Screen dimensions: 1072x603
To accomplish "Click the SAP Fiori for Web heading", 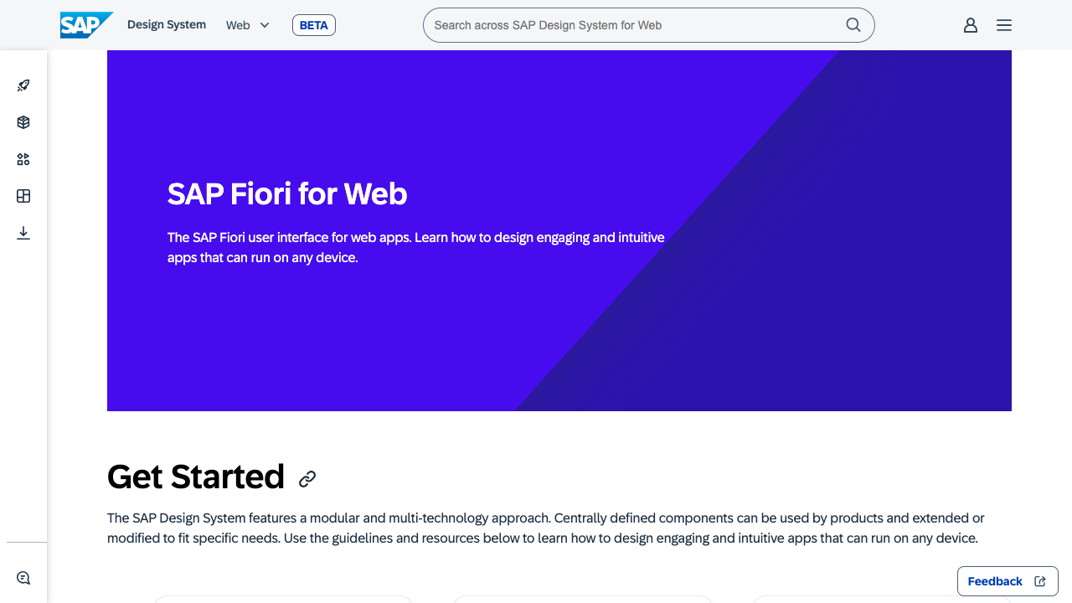I will (287, 194).
